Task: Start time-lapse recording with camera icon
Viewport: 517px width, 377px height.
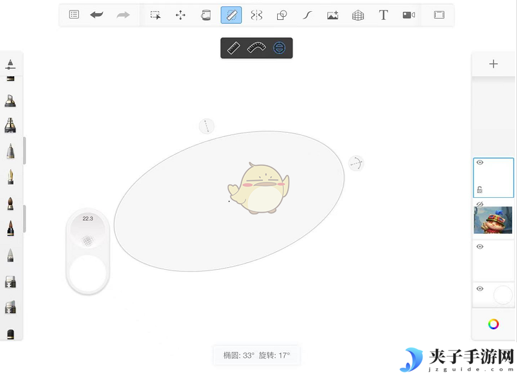Action: tap(409, 15)
